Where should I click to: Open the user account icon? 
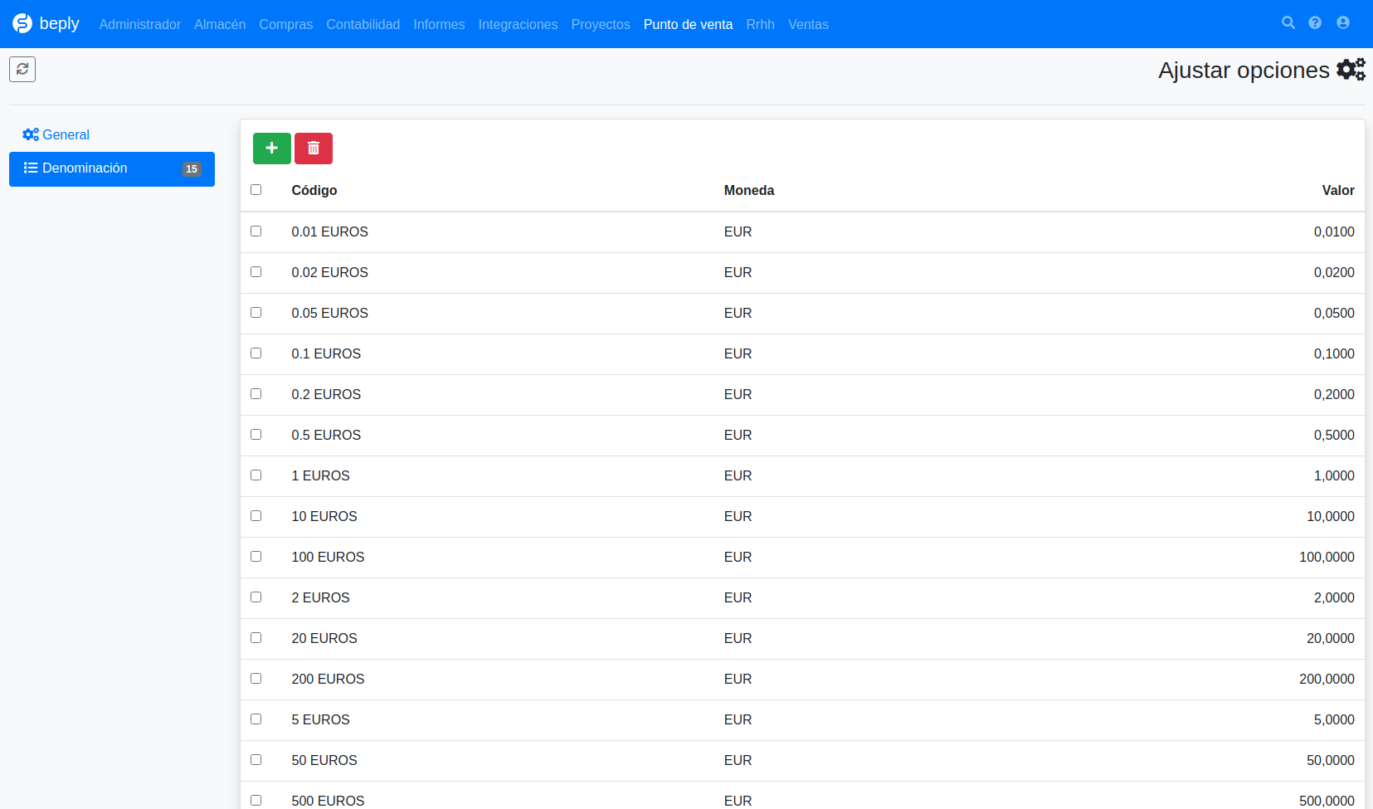[x=1343, y=22]
